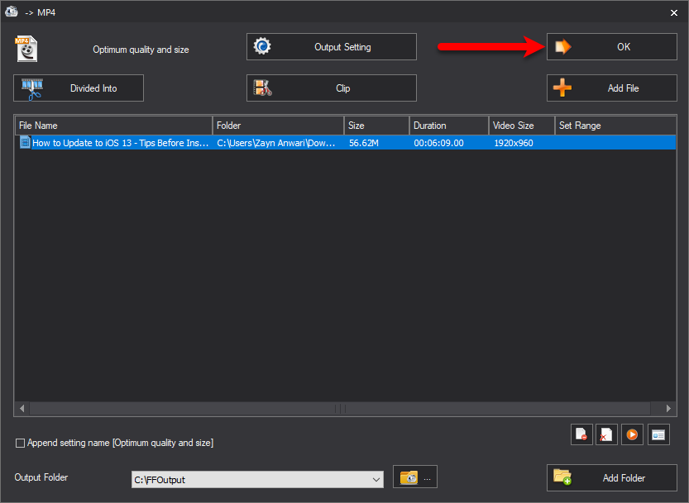Open Output Setting options
The width and height of the screenshot is (689, 503).
[332, 46]
